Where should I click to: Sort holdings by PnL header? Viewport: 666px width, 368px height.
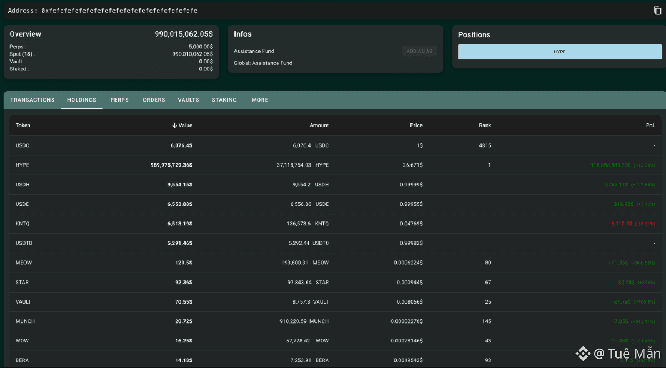pyautogui.click(x=650, y=125)
